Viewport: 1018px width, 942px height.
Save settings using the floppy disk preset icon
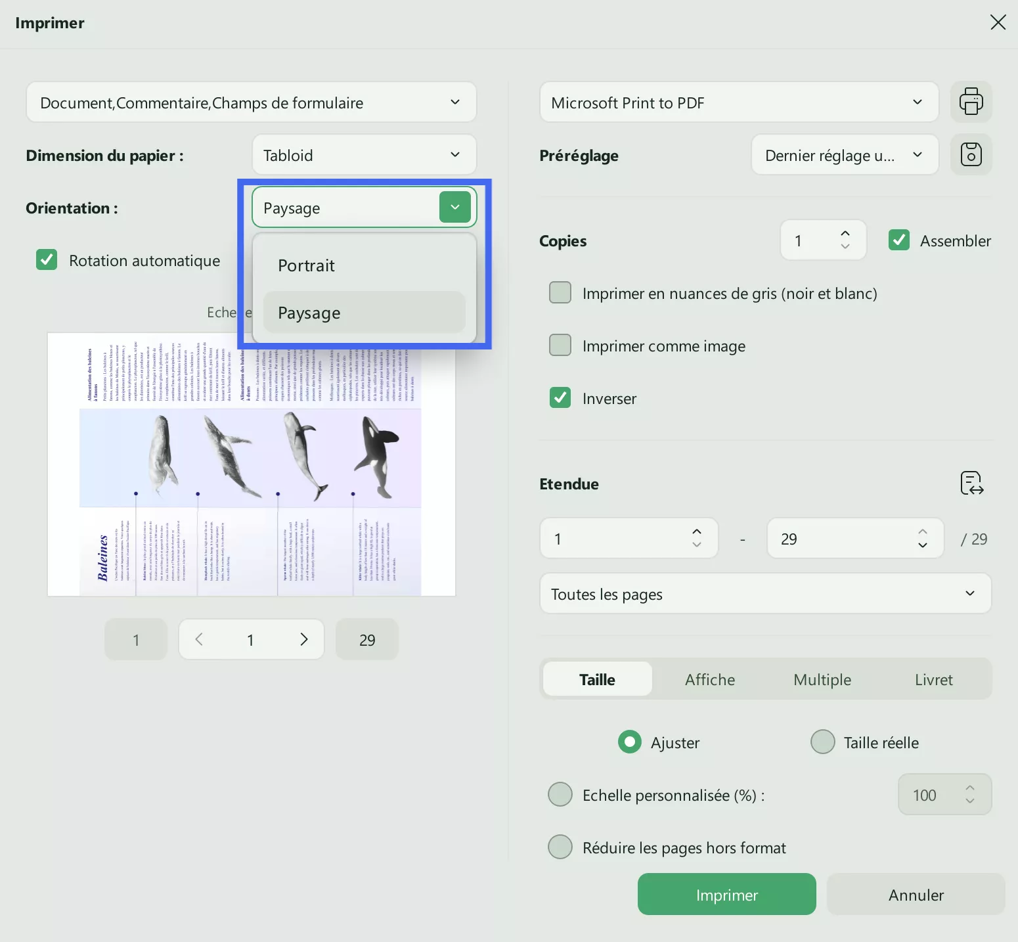tap(971, 154)
